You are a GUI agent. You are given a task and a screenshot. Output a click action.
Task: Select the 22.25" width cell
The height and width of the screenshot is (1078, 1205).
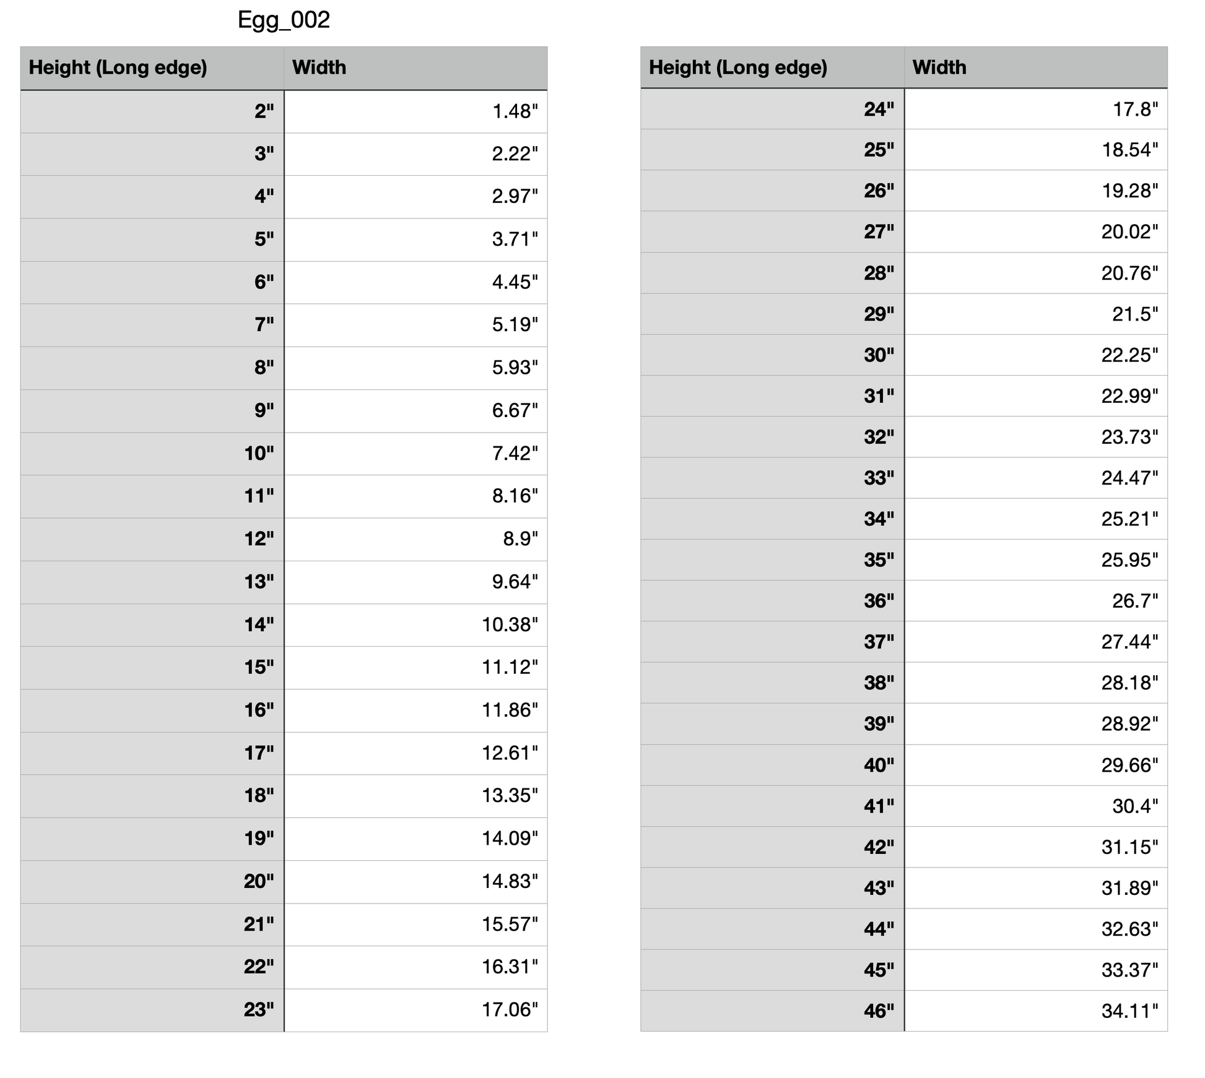point(1036,355)
